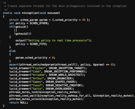Click the string "Arthur"
This screenshot has width=135, height=109.
[x=38, y=78]
